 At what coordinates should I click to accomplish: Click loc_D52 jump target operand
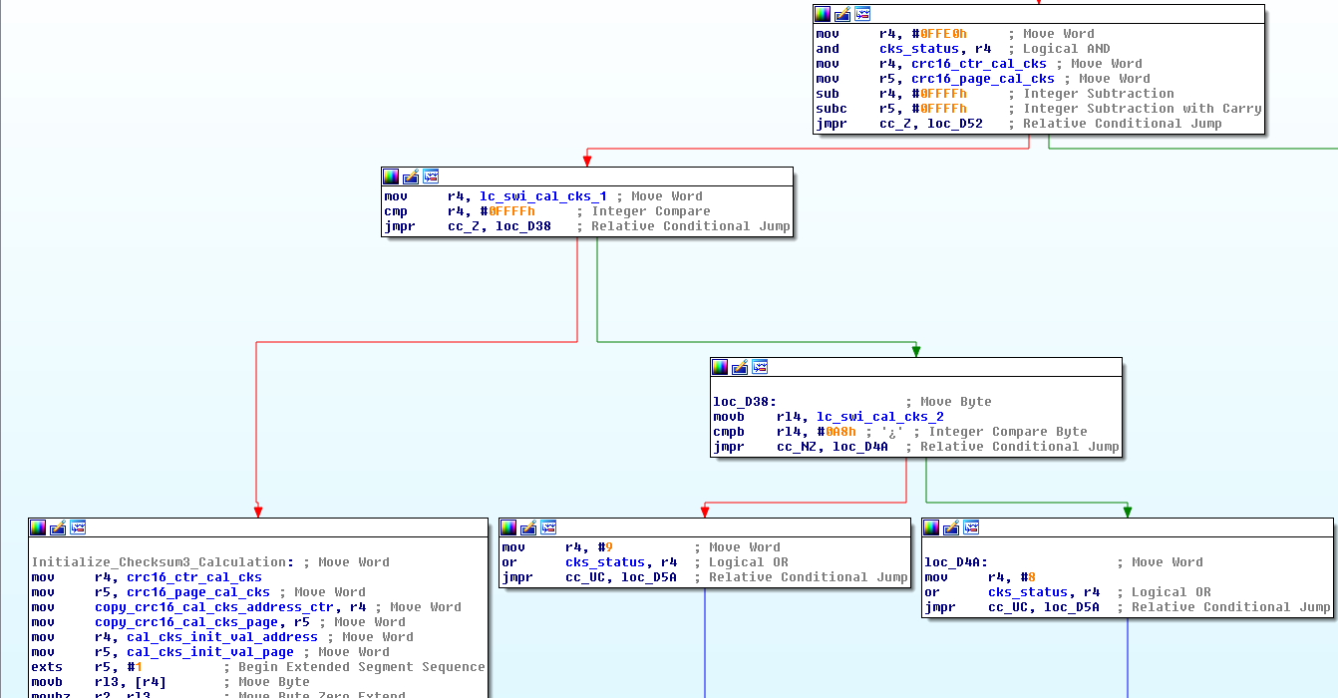955,124
